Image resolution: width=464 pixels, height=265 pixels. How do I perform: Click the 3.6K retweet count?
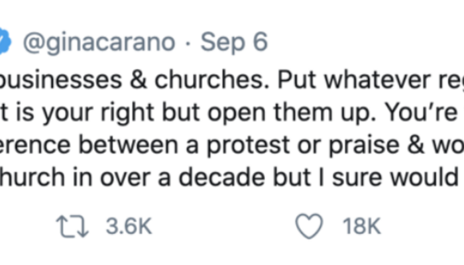point(129,227)
